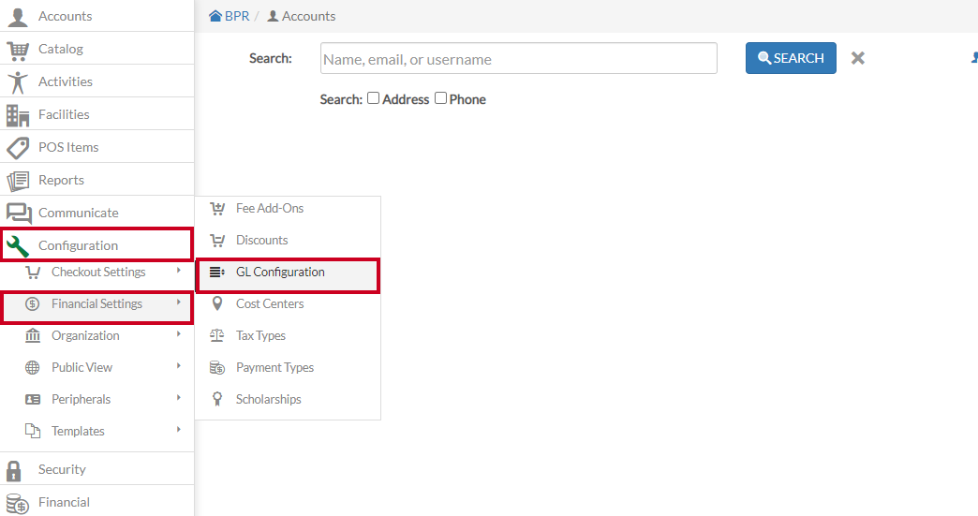Click the Templates documents icon
This screenshot has height=516, width=978.
[33, 431]
